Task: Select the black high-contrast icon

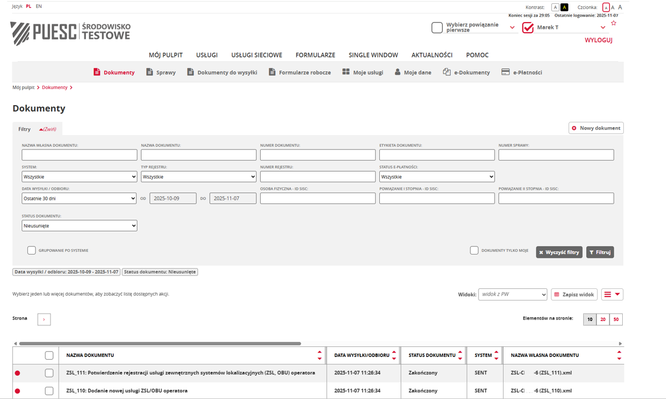Action: click(565, 7)
